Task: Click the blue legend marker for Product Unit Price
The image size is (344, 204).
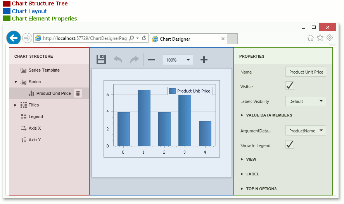Action: tap(172, 91)
